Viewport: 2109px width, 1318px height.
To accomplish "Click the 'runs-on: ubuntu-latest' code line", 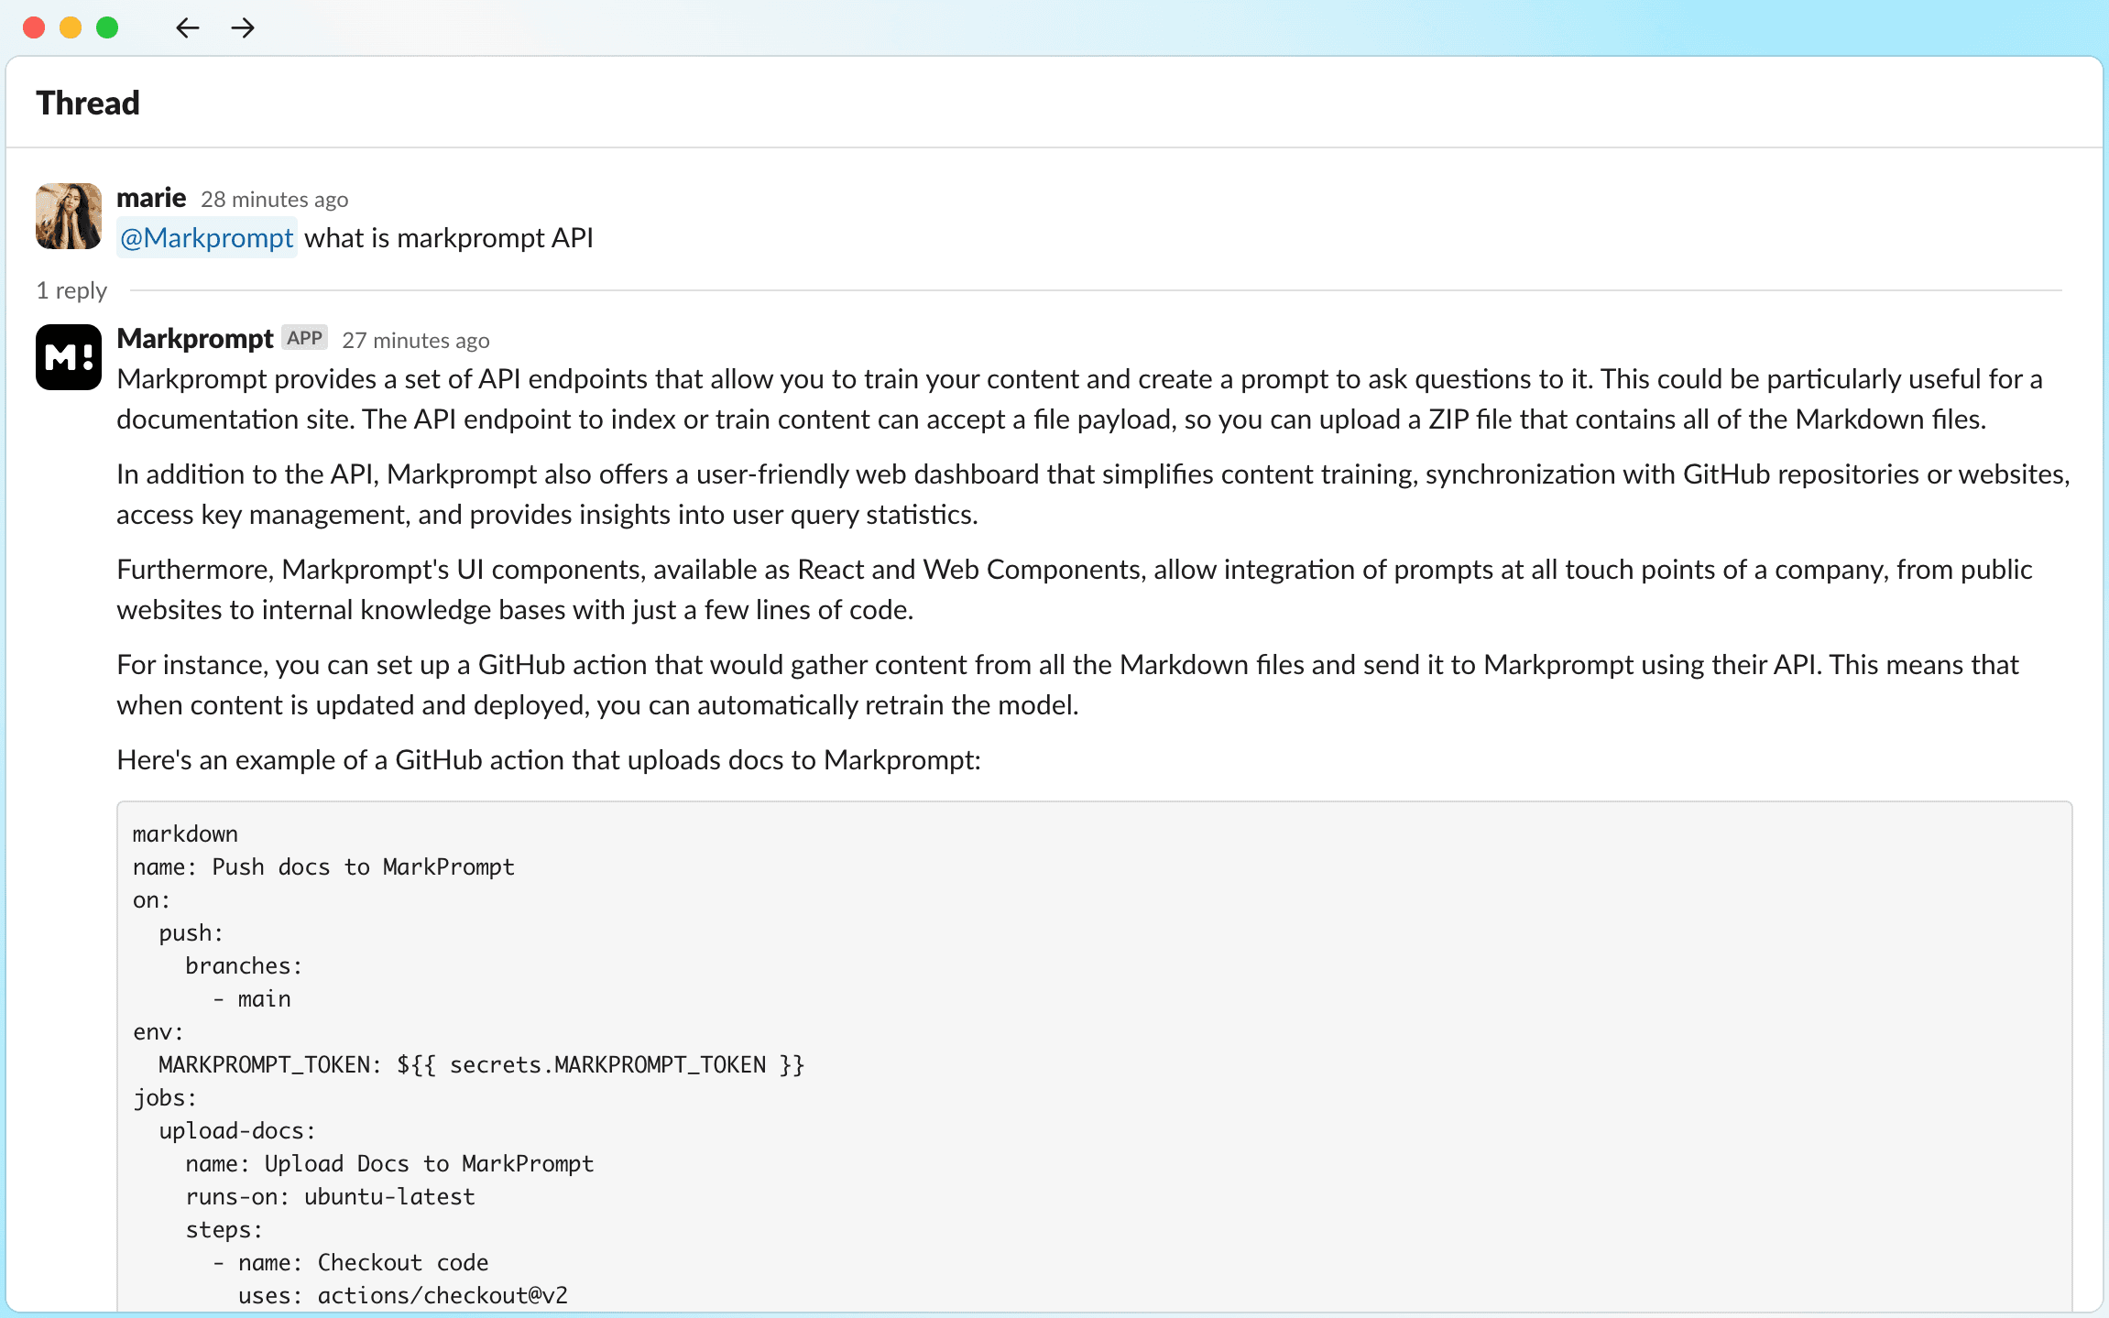I will pos(330,1197).
